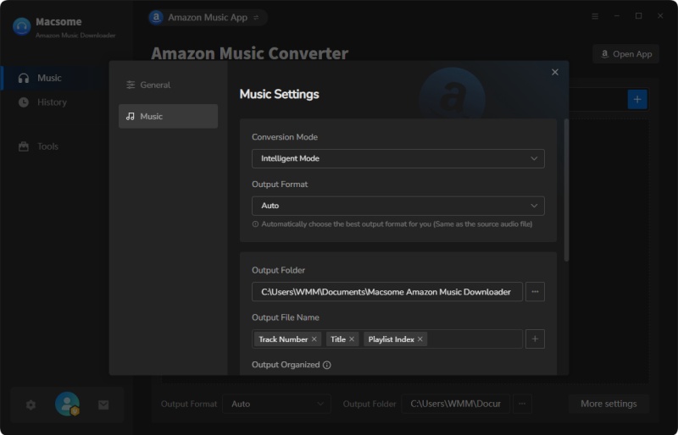Screen dimensions: 678x435
Task: Remove the Title filename tag
Action: point(352,339)
